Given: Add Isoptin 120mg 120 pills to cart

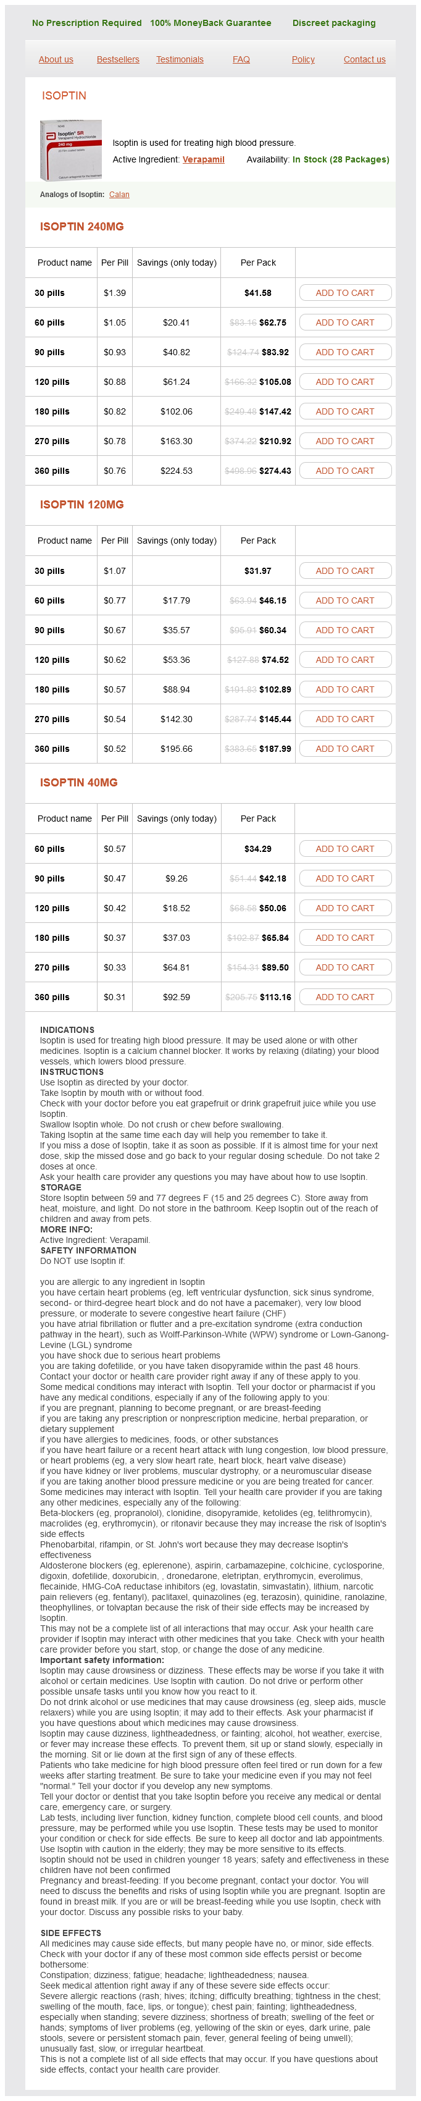Looking at the screenshot, I should click(344, 660).
